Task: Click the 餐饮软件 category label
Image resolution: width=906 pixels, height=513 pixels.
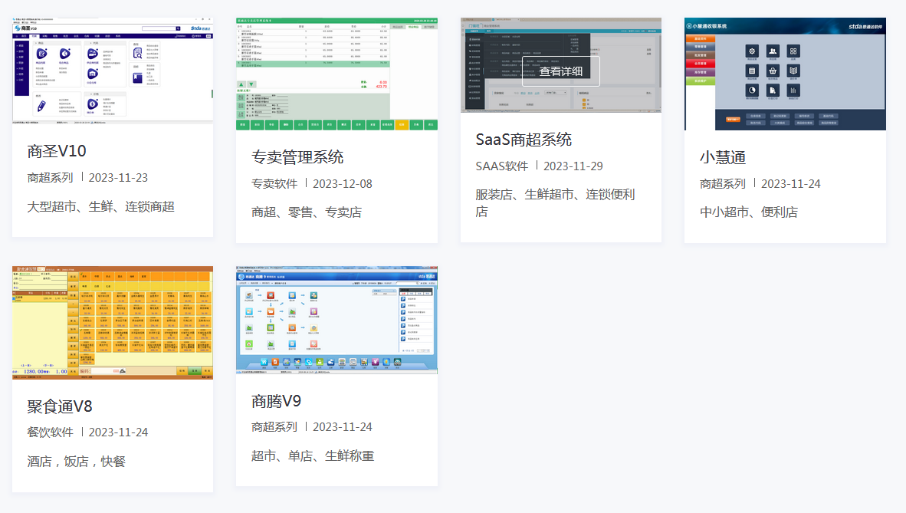Action: [50, 432]
